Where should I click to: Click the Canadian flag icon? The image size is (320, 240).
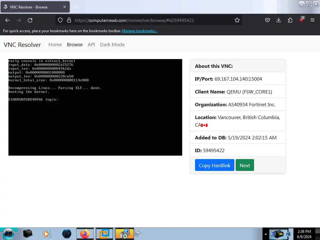click(204, 125)
